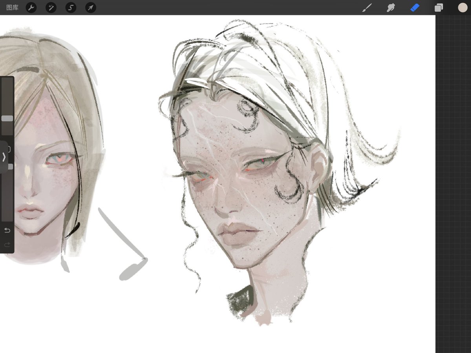Open the Layers panel

(x=438, y=7)
